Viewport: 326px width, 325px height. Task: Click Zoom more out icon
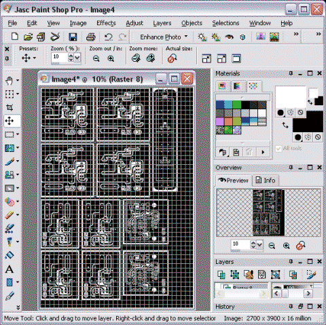(136, 58)
